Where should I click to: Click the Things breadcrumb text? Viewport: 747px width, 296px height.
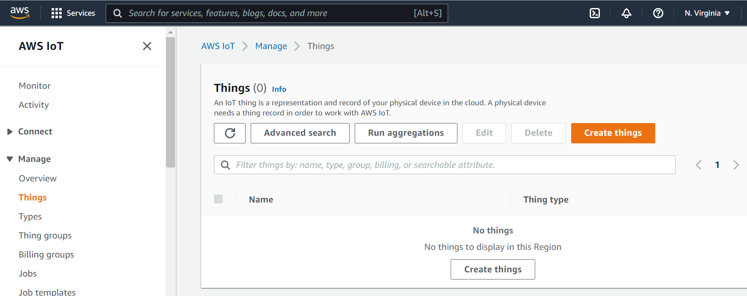pyautogui.click(x=321, y=46)
